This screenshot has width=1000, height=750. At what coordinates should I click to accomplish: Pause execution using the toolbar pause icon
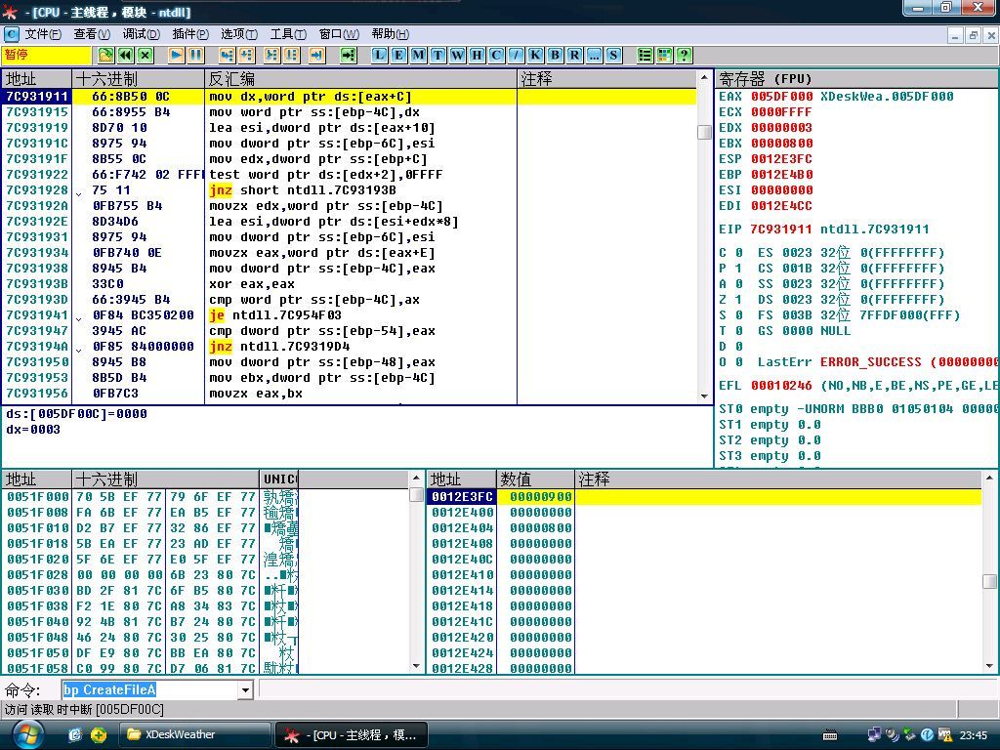pyautogui.click(x=195, y=56)
